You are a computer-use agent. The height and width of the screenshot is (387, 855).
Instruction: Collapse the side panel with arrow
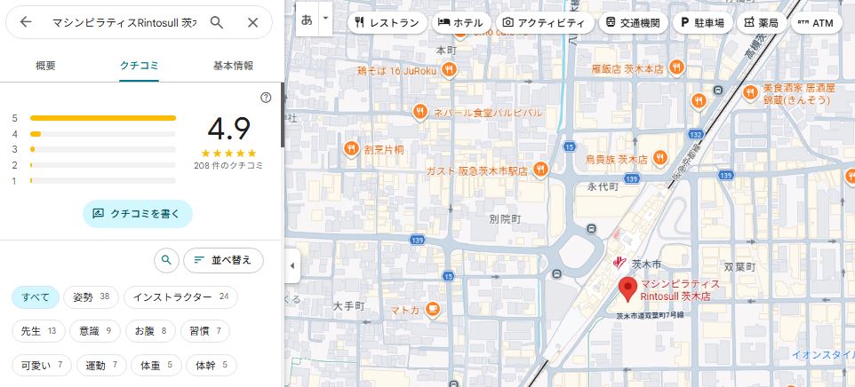click(292, 265)
